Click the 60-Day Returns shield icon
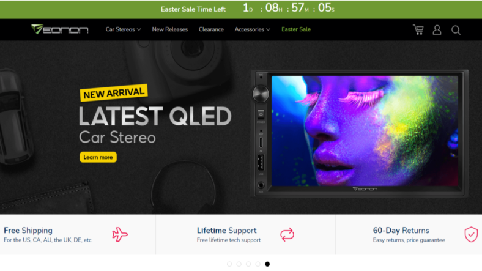Viewport: 482px width, 271px height. click(471, 234)
